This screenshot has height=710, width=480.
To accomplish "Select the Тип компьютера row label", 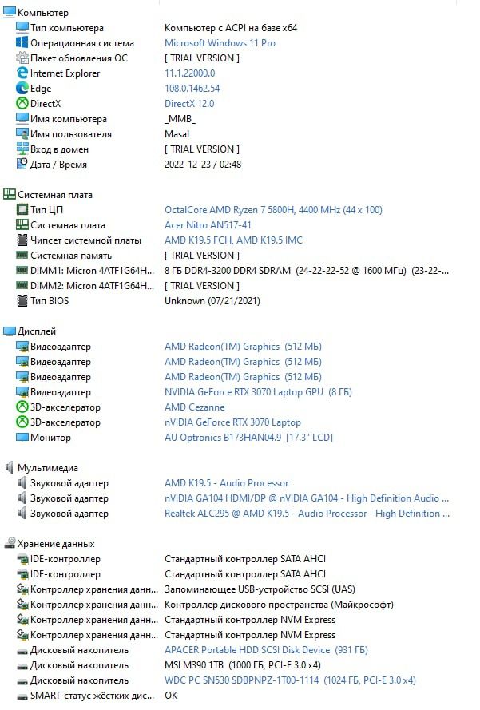I will pyautogui.click(x=67, y=28).
